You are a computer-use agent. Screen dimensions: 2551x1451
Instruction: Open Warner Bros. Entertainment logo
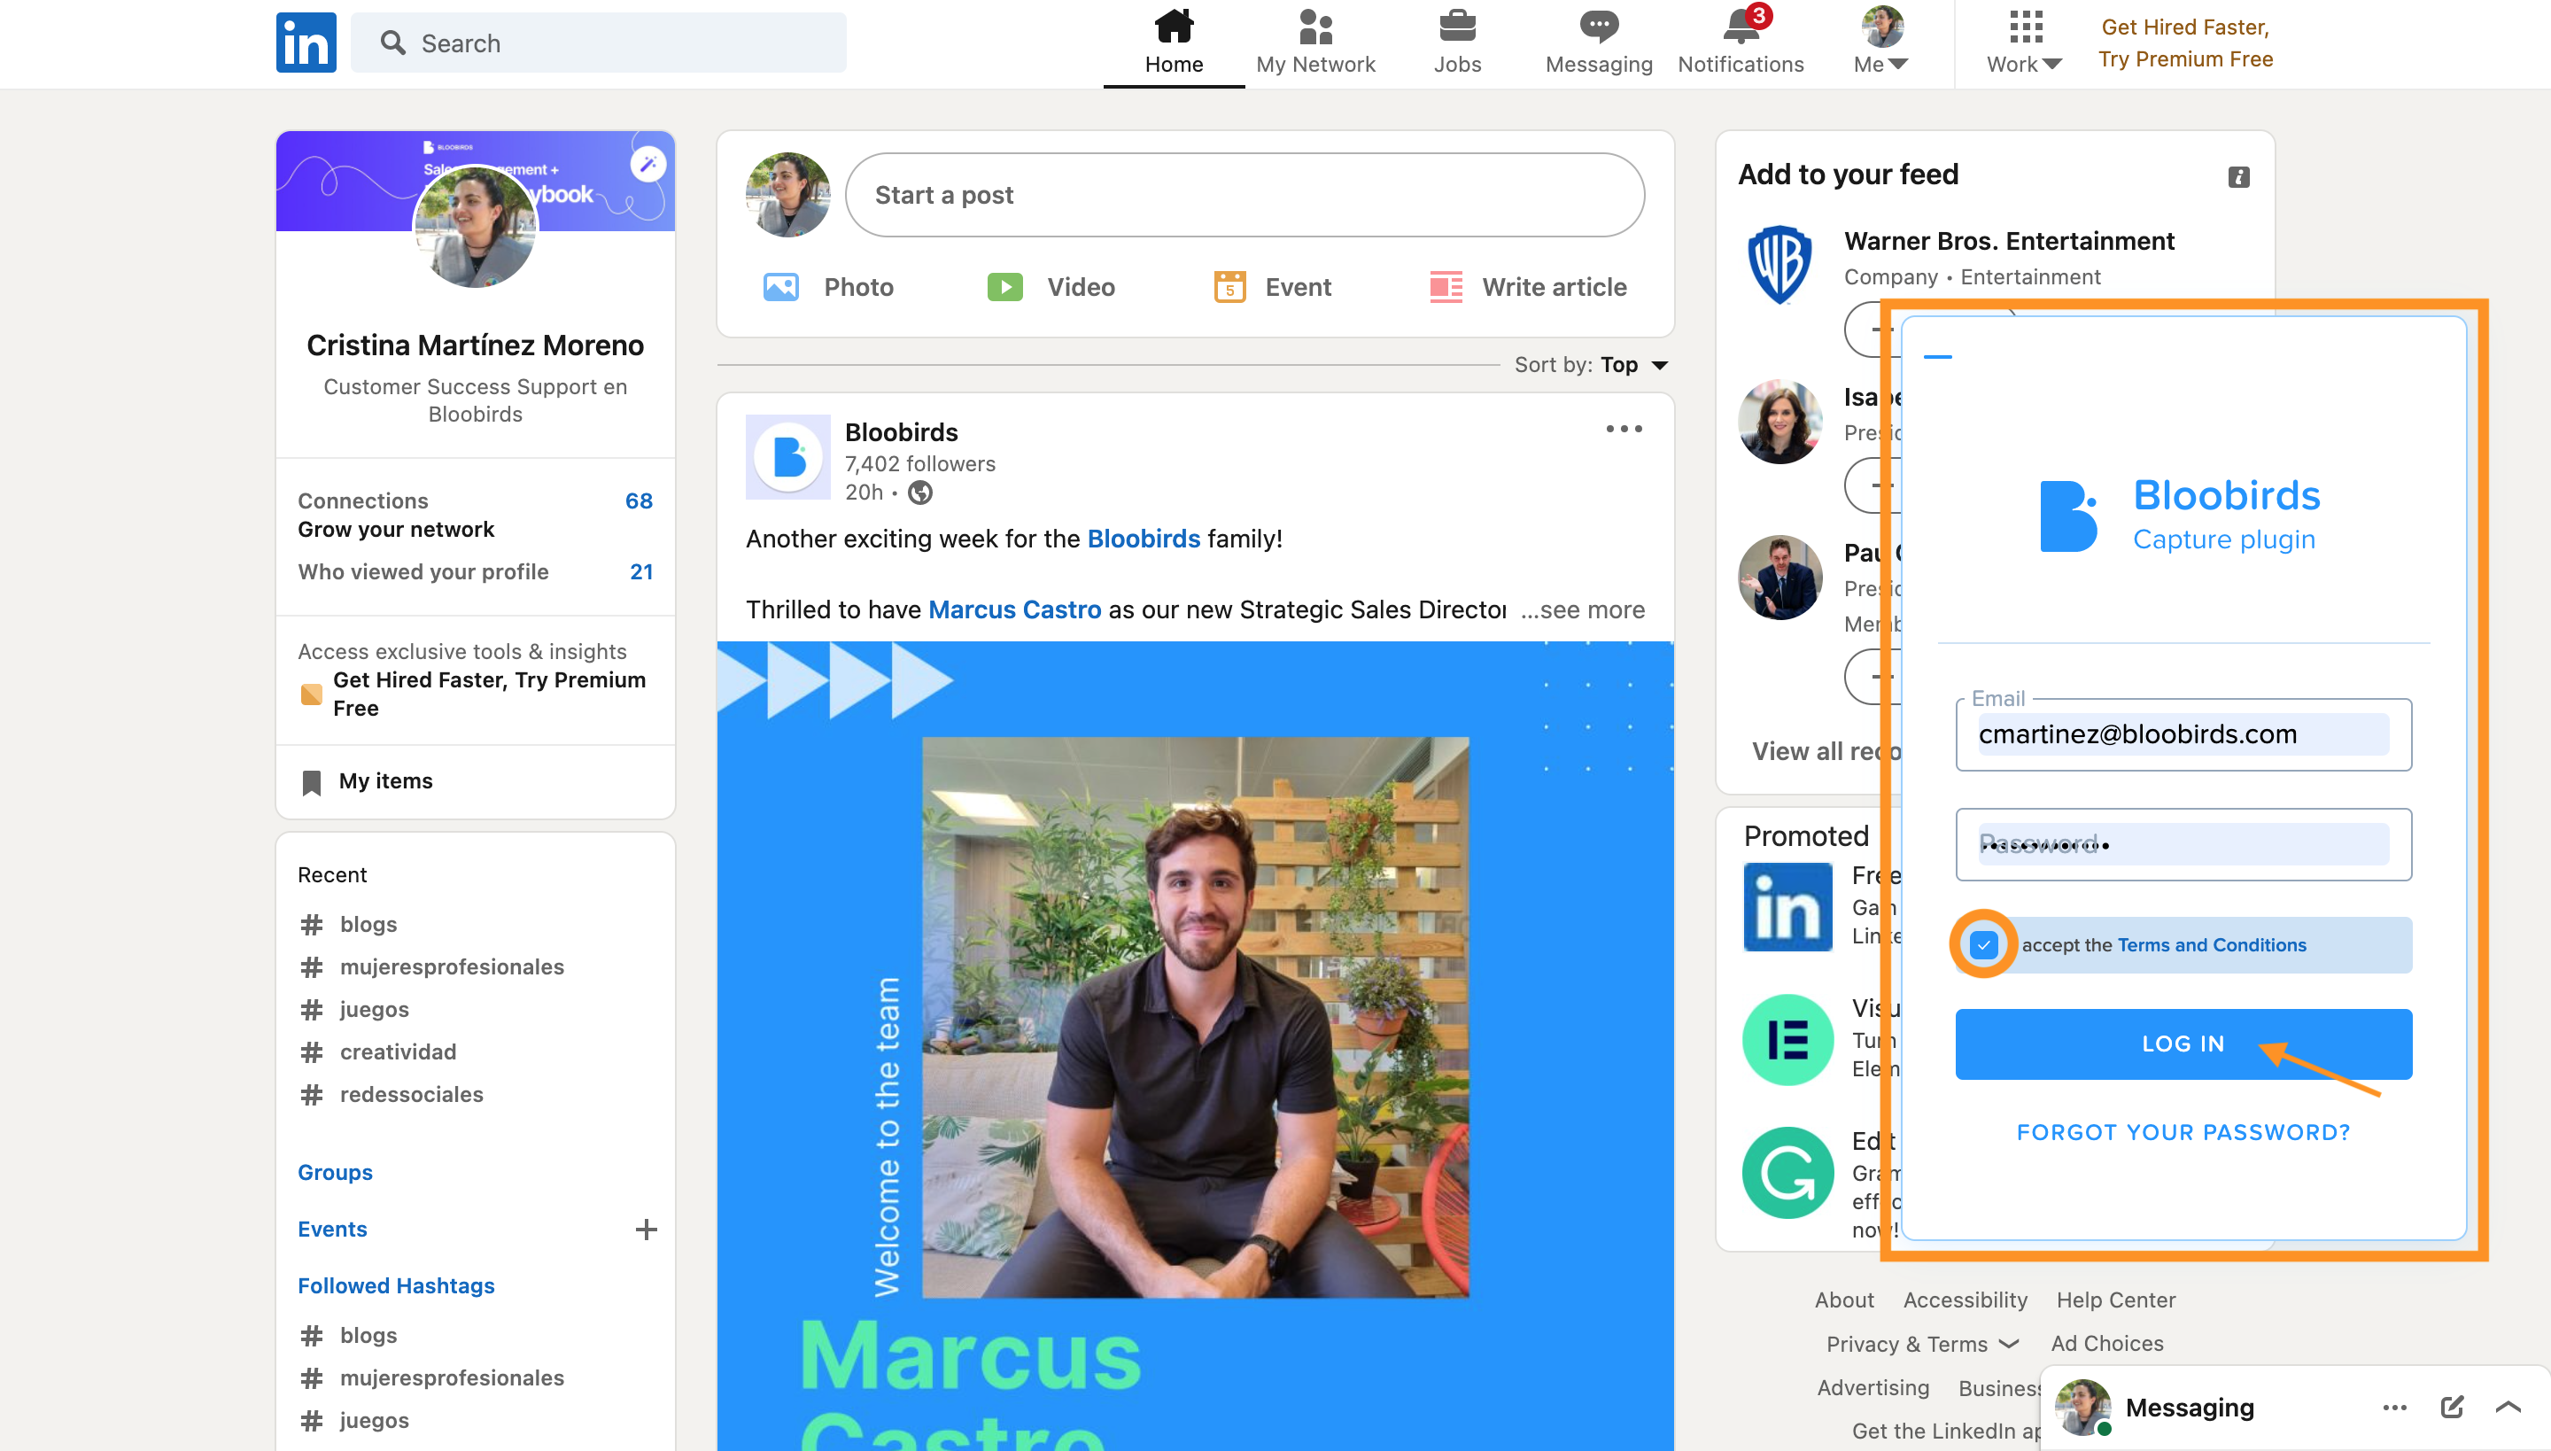pos(1779,265)
